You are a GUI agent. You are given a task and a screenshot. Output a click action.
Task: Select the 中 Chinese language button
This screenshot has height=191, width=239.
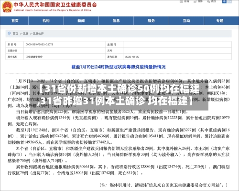(224, 1)
